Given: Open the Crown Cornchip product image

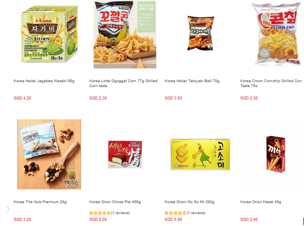Looking at the screenshot, I should pos(277,34).
